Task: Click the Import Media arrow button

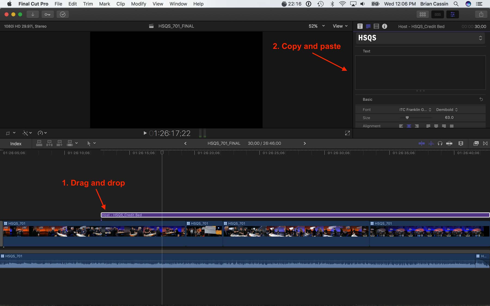Action: pyautogui.click(x=33, y=14)
